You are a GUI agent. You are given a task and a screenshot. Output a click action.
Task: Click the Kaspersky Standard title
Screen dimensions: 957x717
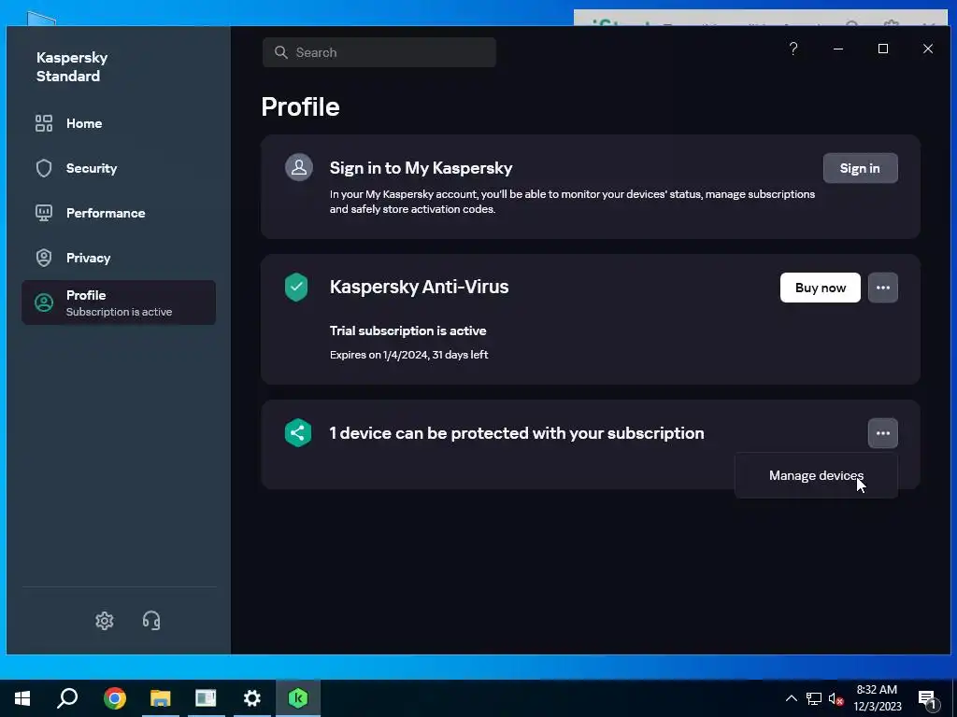(72, 66)
